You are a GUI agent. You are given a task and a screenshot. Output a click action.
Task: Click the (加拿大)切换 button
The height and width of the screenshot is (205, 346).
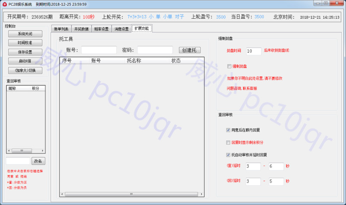pyautogui.click(x=25, y=70)
